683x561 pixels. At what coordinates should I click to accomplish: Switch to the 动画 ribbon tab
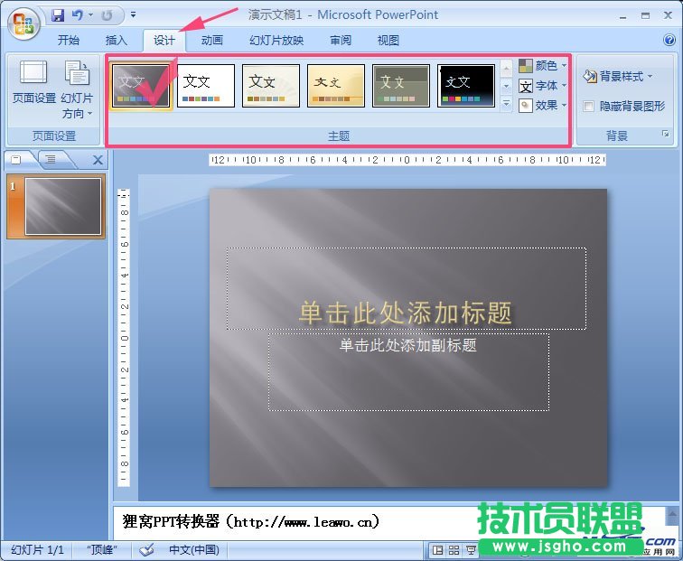pos(212,41)
